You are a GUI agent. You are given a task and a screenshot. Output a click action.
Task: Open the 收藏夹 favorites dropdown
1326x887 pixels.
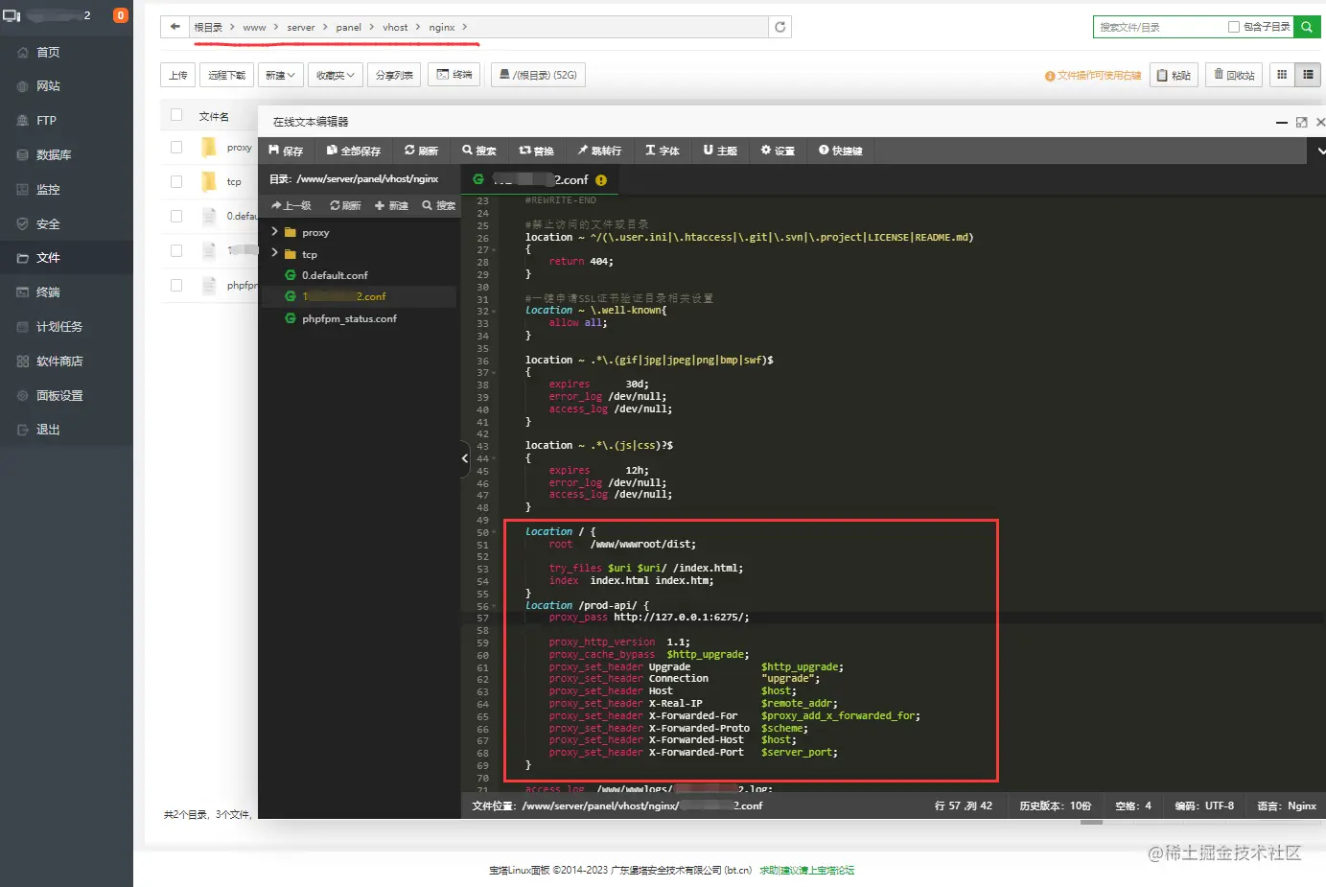click(x=336, y=75)
